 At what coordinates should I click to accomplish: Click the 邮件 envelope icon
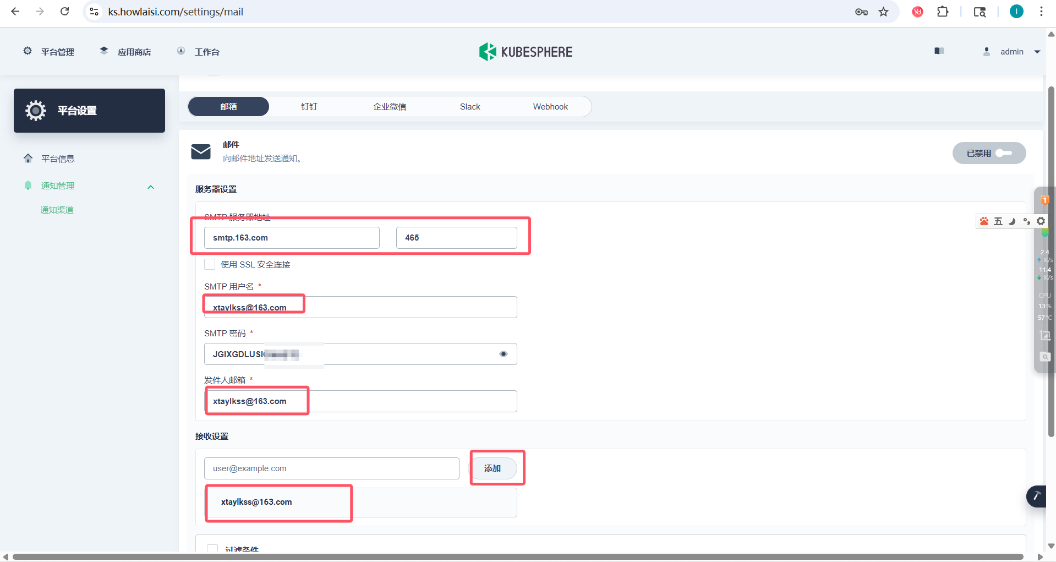[x=201, y=152]
